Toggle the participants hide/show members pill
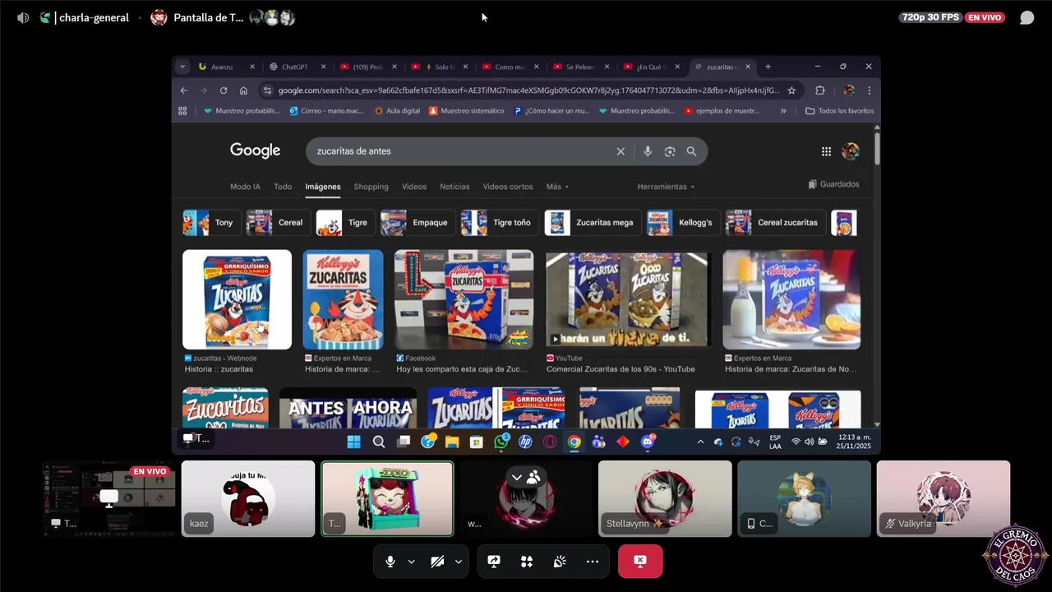The image size is (1052, 592). pyautogui.click(x=525, y=477)
